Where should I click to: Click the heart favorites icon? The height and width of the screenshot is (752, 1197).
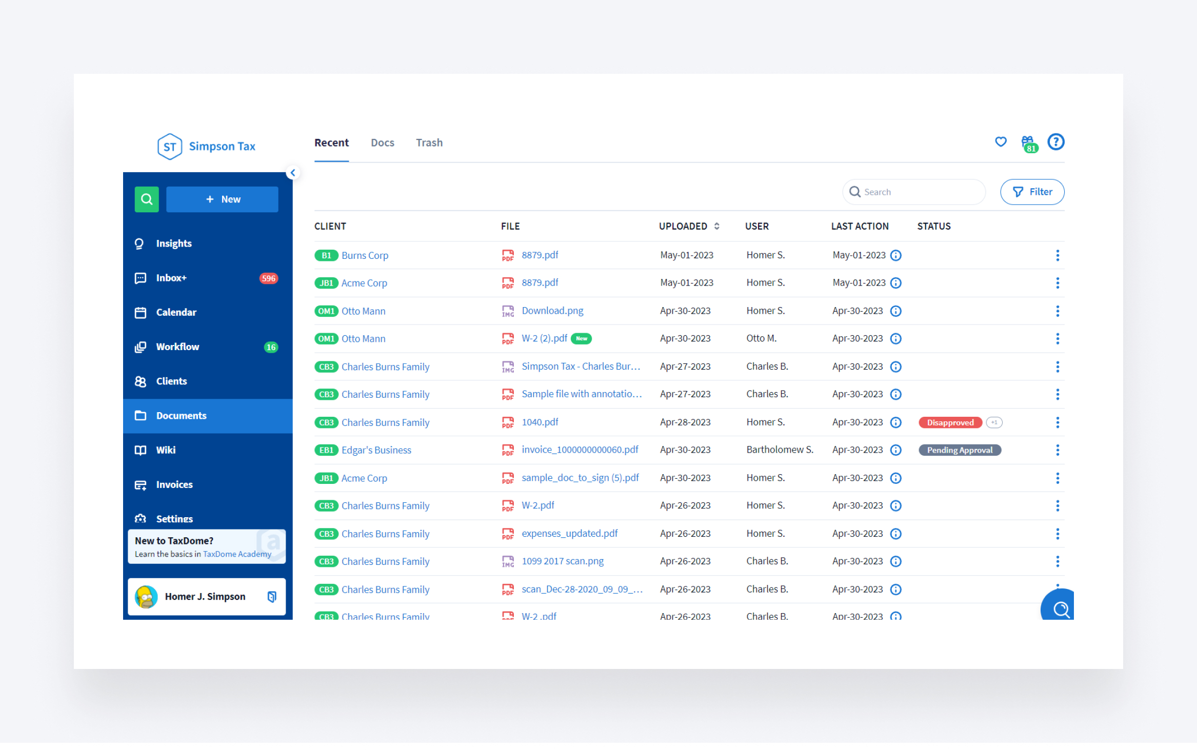click(1001, 141)
